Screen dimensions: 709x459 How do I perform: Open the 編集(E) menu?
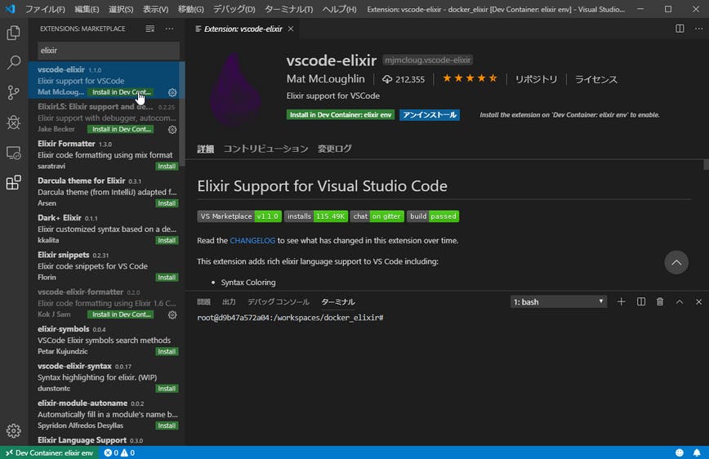point(87,9)
